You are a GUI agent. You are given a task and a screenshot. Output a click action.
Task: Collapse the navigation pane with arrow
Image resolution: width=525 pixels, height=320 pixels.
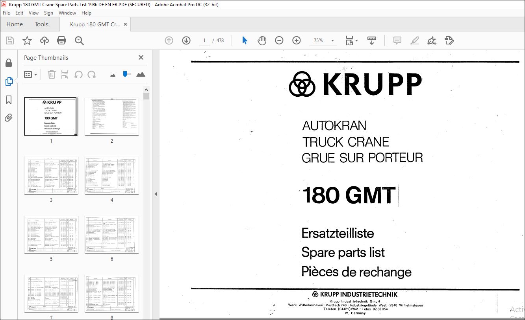pyautogui.click(x=156, y=194)
